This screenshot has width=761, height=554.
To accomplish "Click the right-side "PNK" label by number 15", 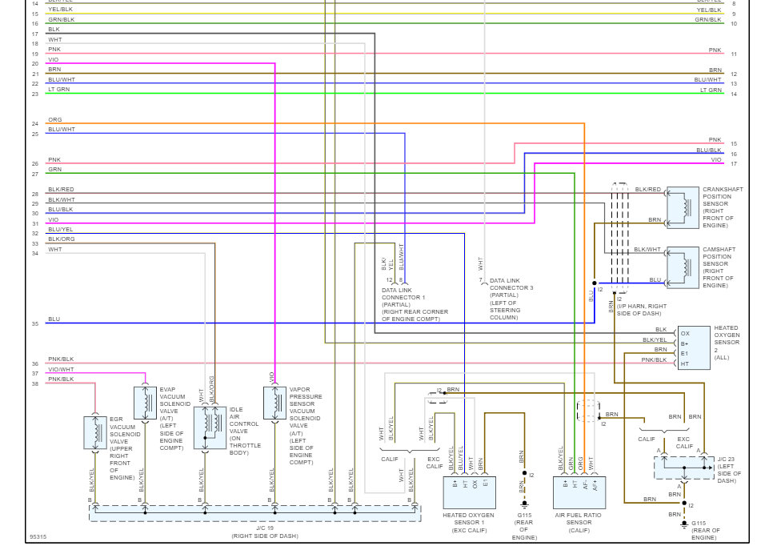I will pos(715,140).
